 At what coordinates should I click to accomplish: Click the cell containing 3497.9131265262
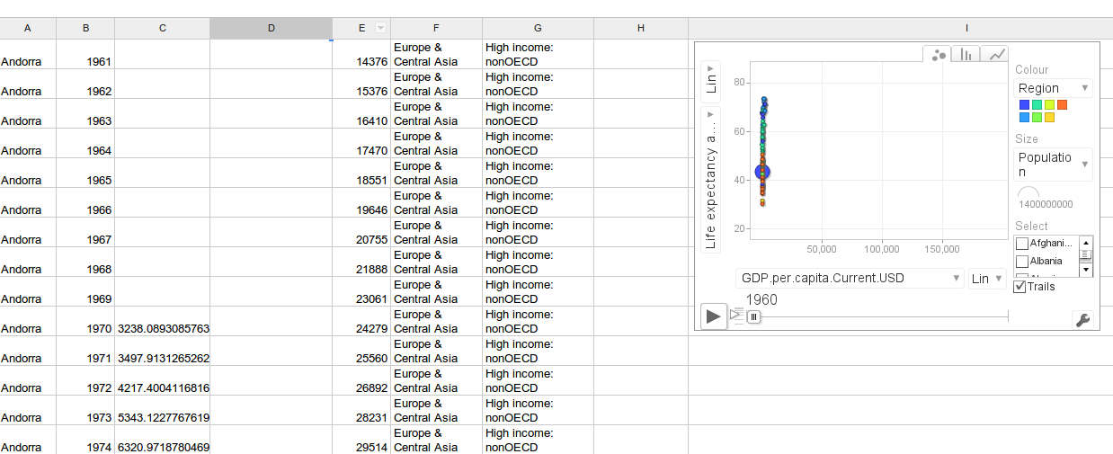coord(163,352)
